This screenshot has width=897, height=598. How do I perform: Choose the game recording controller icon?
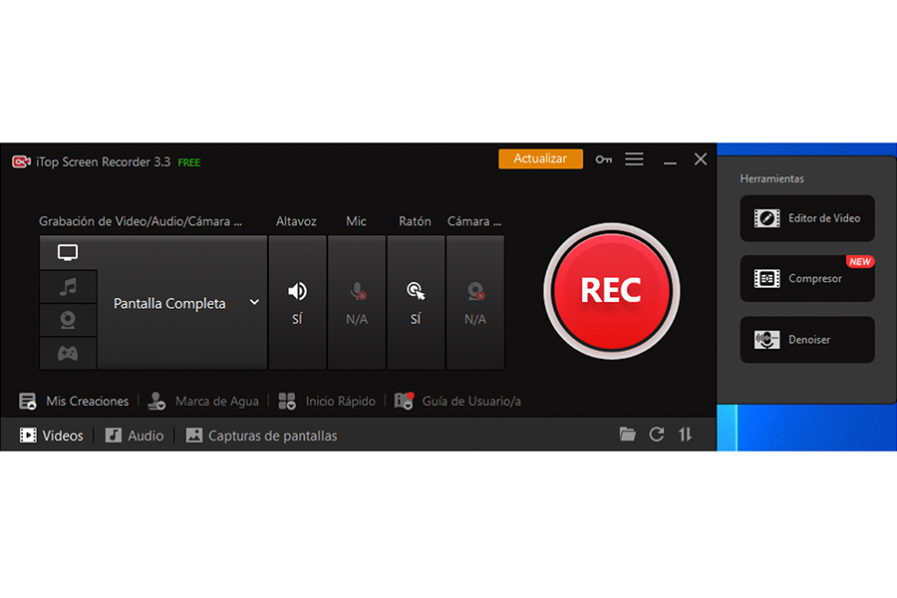(x=68, y=353)
